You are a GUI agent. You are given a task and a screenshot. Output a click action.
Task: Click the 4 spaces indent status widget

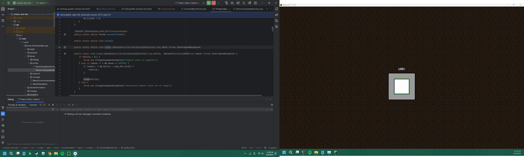pyautogui.click(x=273, y=148)
